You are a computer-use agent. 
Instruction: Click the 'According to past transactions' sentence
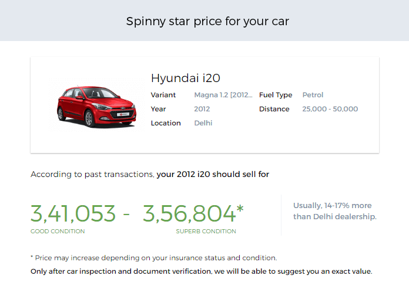pyautogui.click(x=150, y=174)
